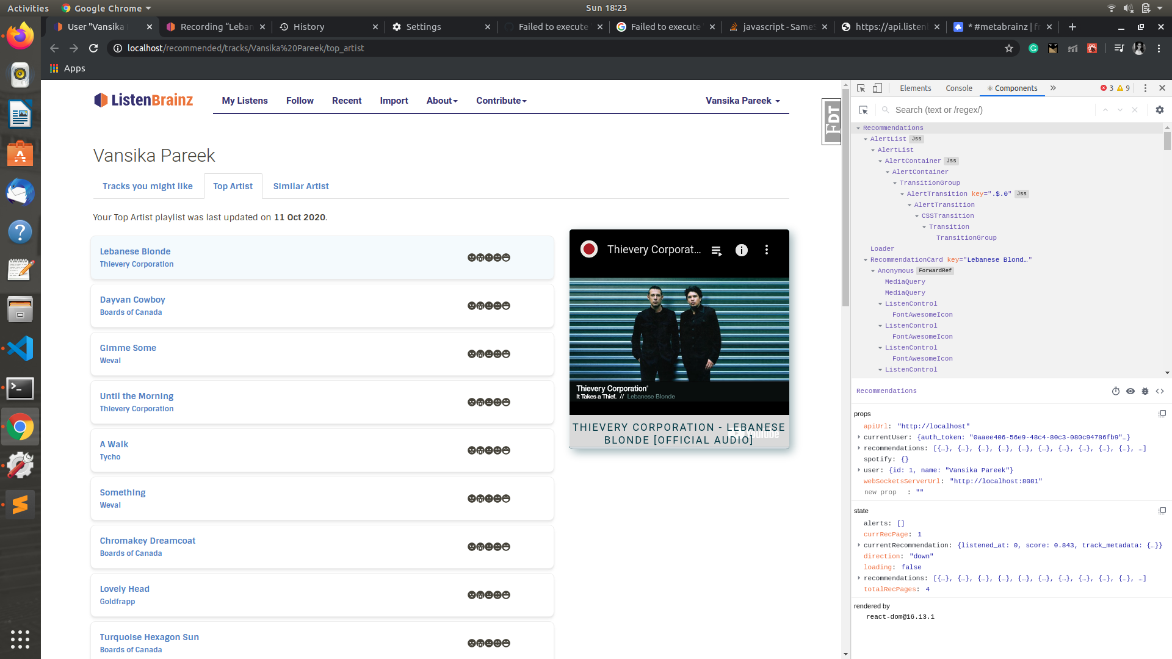The height and width of the screenshot is (659, 1172).
Task: Go back to the previous page
Action: (x=54, y=48)
